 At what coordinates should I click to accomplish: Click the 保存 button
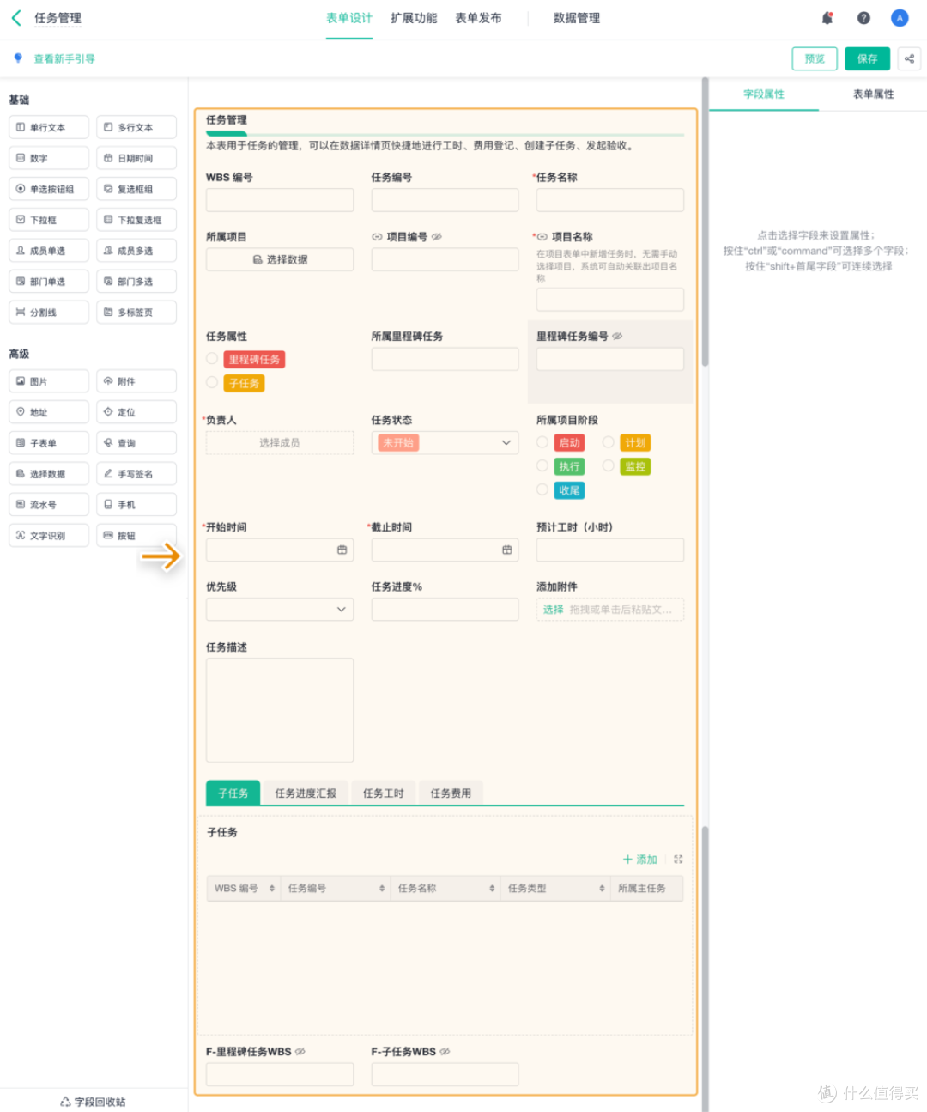pyautogui.click(x=866, y=58)
